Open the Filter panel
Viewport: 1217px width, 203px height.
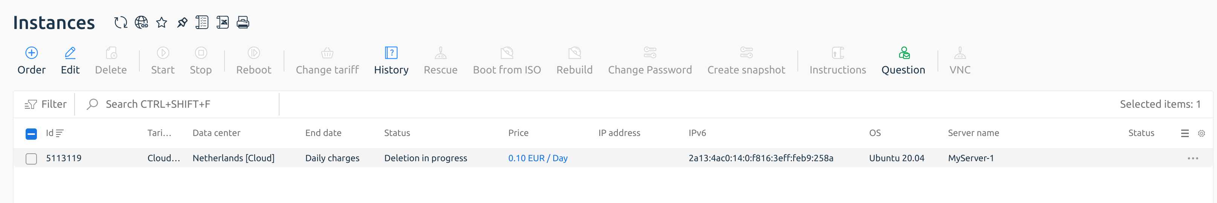click(x=45, y=104)
